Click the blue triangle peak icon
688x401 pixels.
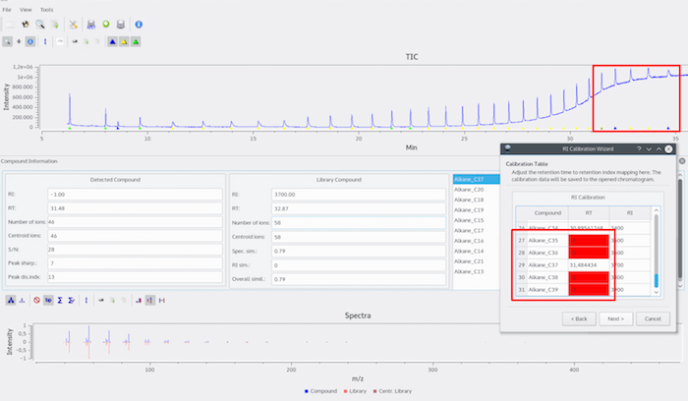(112, 42)
